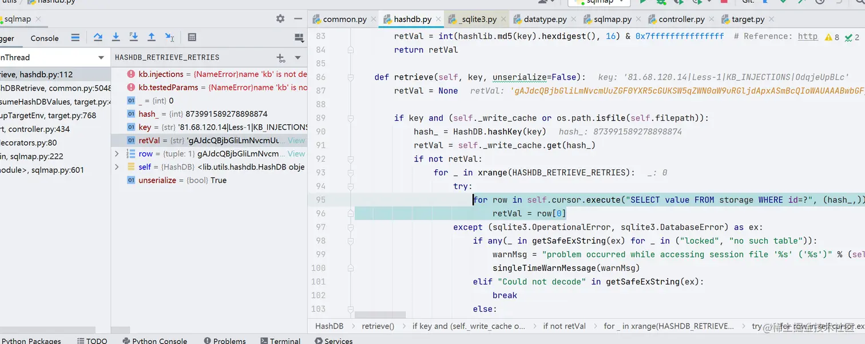Switch to the sqlmap.py tab
Viewport: 865px width, 344px height.
coord(612,19)
